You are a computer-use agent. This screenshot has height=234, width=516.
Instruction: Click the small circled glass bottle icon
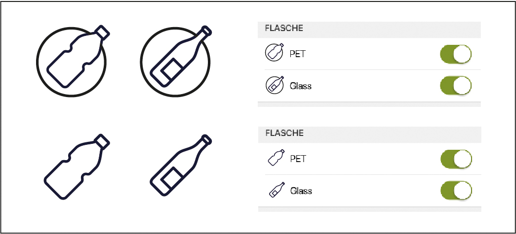coord(275,85)
